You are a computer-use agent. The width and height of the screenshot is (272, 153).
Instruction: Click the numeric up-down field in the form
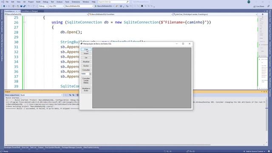86,74
